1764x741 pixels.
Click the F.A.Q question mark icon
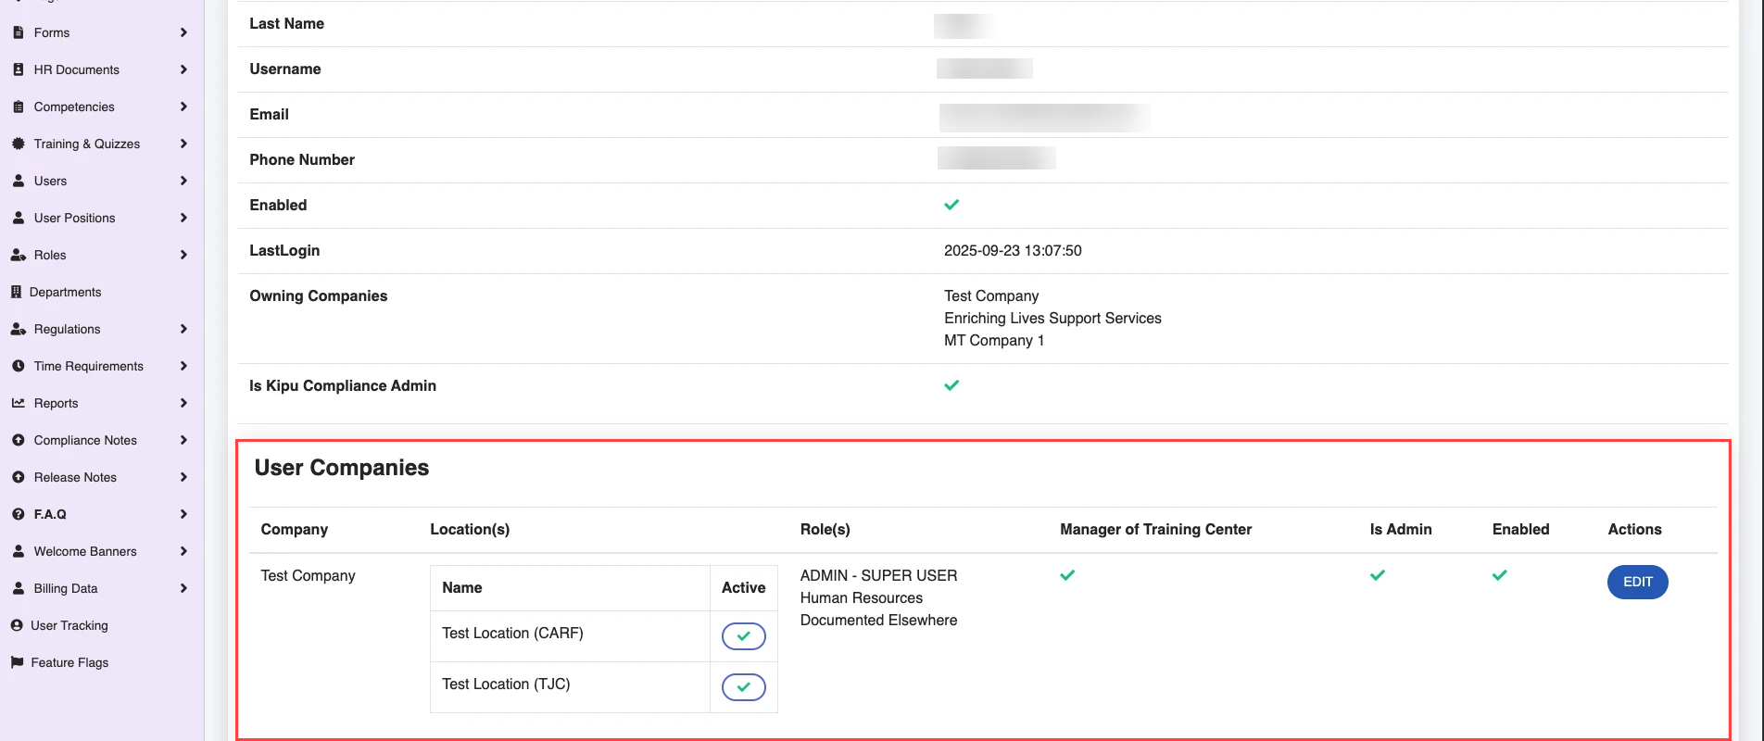[19, 514]
